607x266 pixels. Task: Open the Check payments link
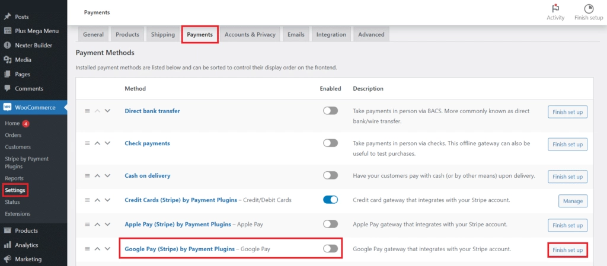(147, 143)
